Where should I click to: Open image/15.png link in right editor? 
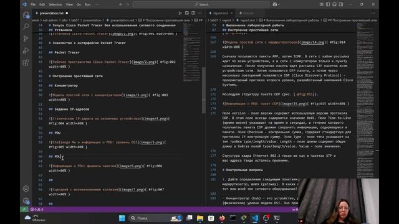click(294, 104)
